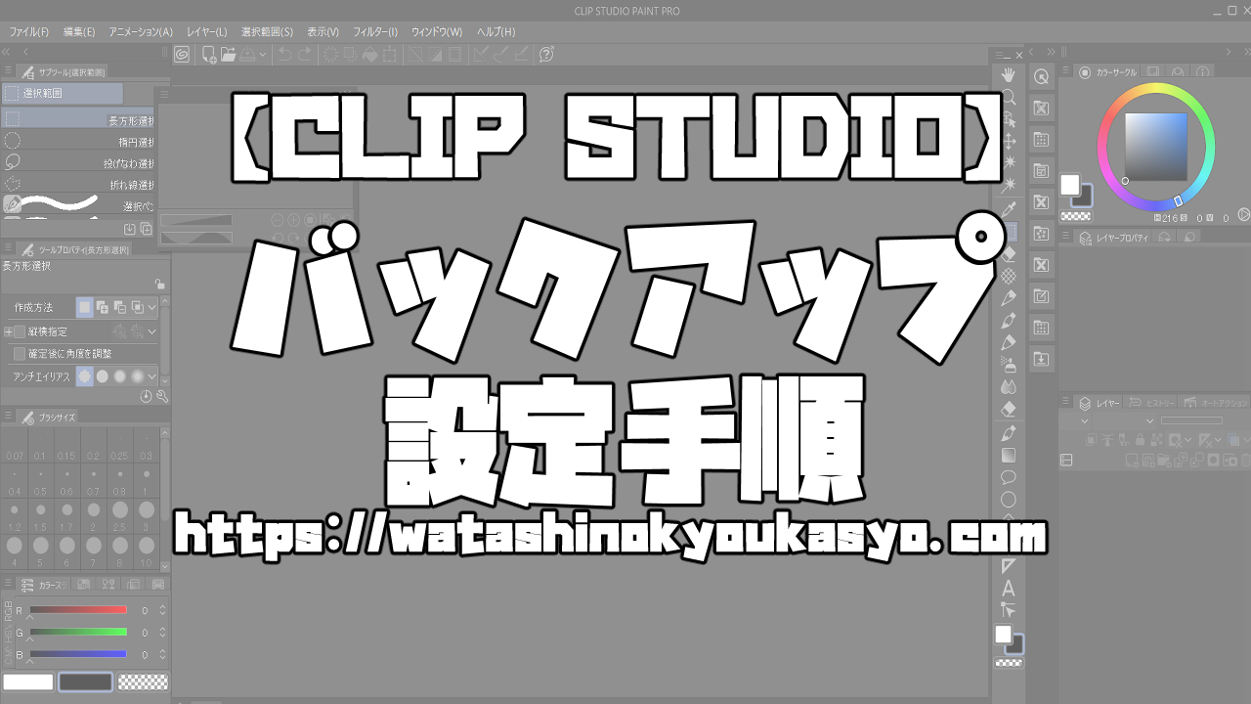The image size is (1251, 704).
Task: Click the Undo arrow in the command bar
Action: [x=284, y=55]
